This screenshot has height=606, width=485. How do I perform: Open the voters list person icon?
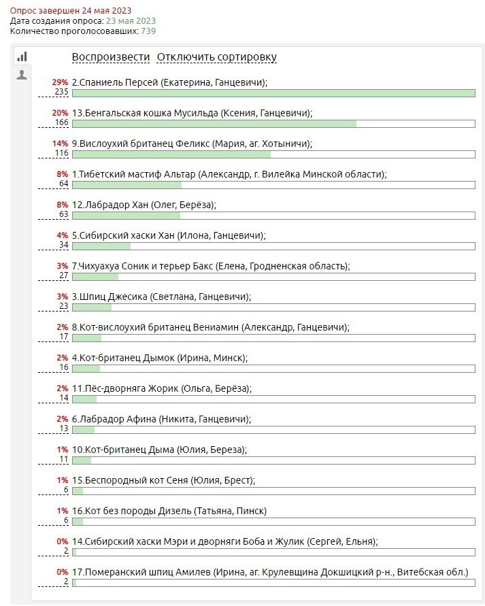22,75
